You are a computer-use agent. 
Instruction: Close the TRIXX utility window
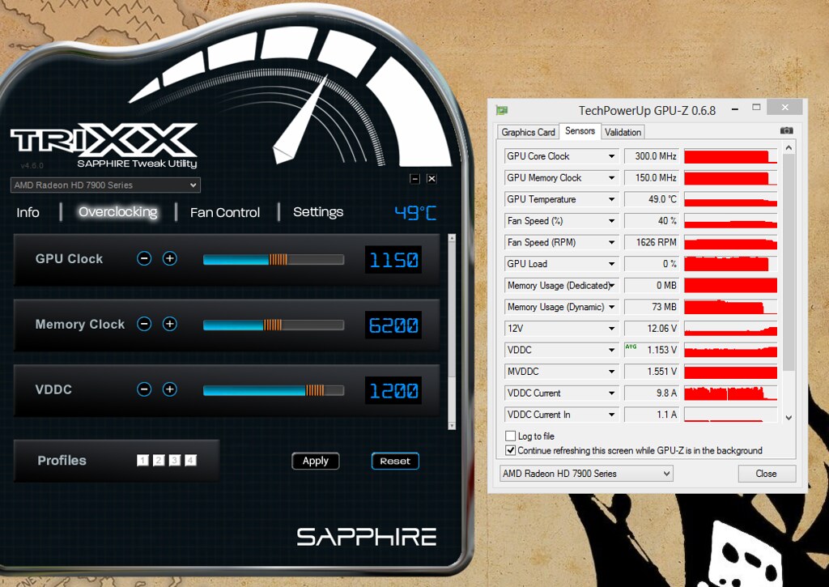[432, 179]
